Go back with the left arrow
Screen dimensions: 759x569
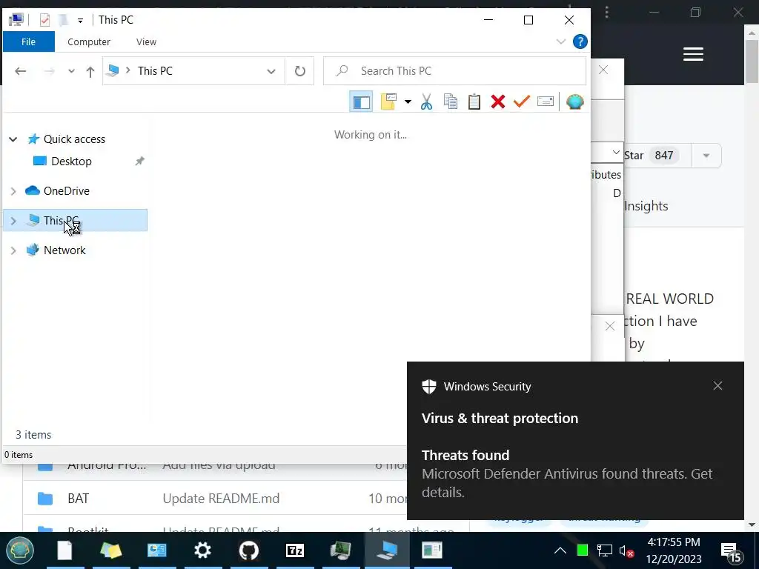pos(20,71)
